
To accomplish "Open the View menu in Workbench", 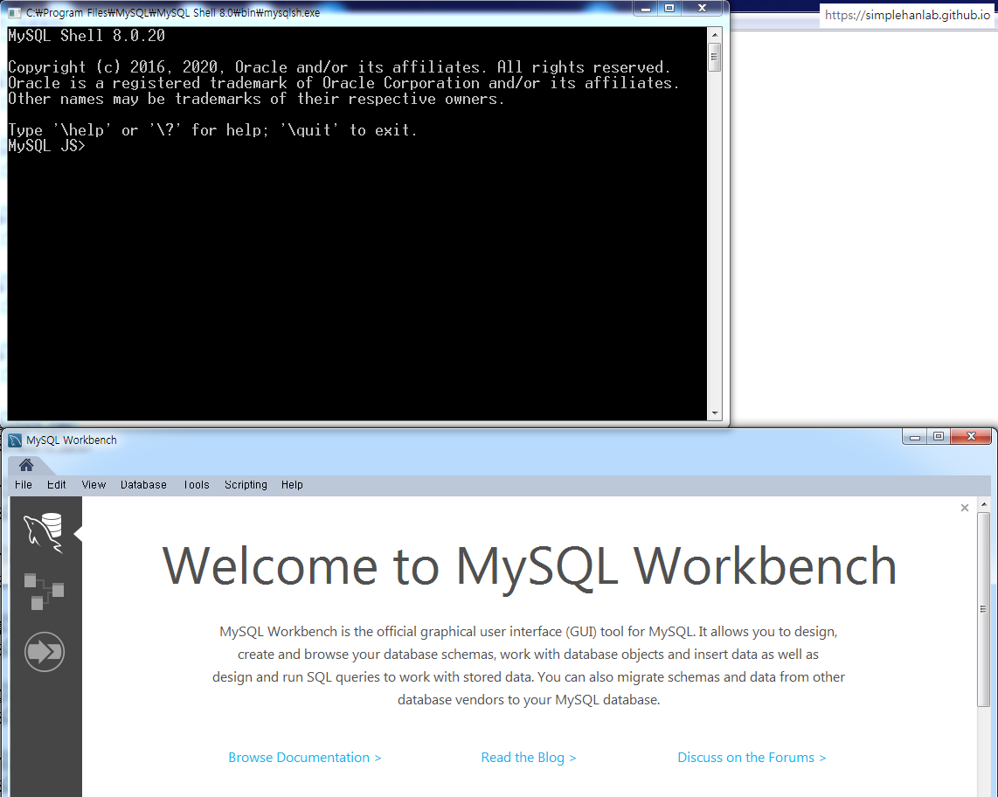I will (x=94, y=484).
